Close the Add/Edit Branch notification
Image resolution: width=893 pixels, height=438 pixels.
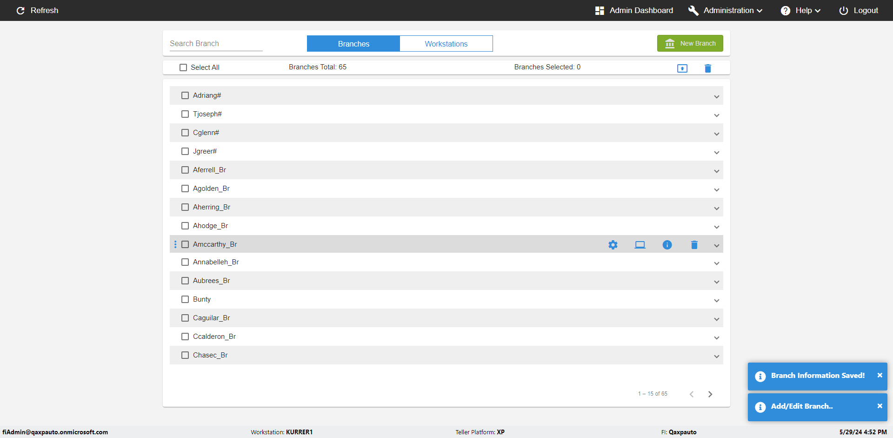pos(880,406)
